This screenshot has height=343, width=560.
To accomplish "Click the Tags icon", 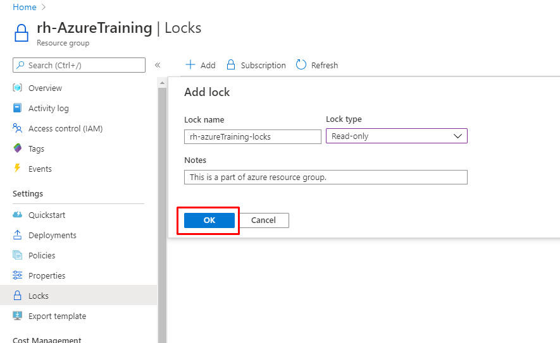I will tap(17, 148).
